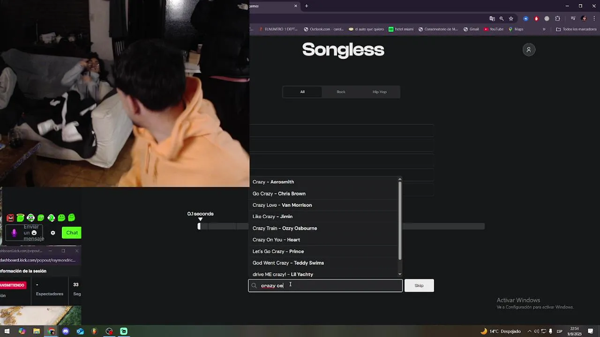
Task: Select suggestion Crazy Train - Ozzy Osbourne
Action: point(323,228)
